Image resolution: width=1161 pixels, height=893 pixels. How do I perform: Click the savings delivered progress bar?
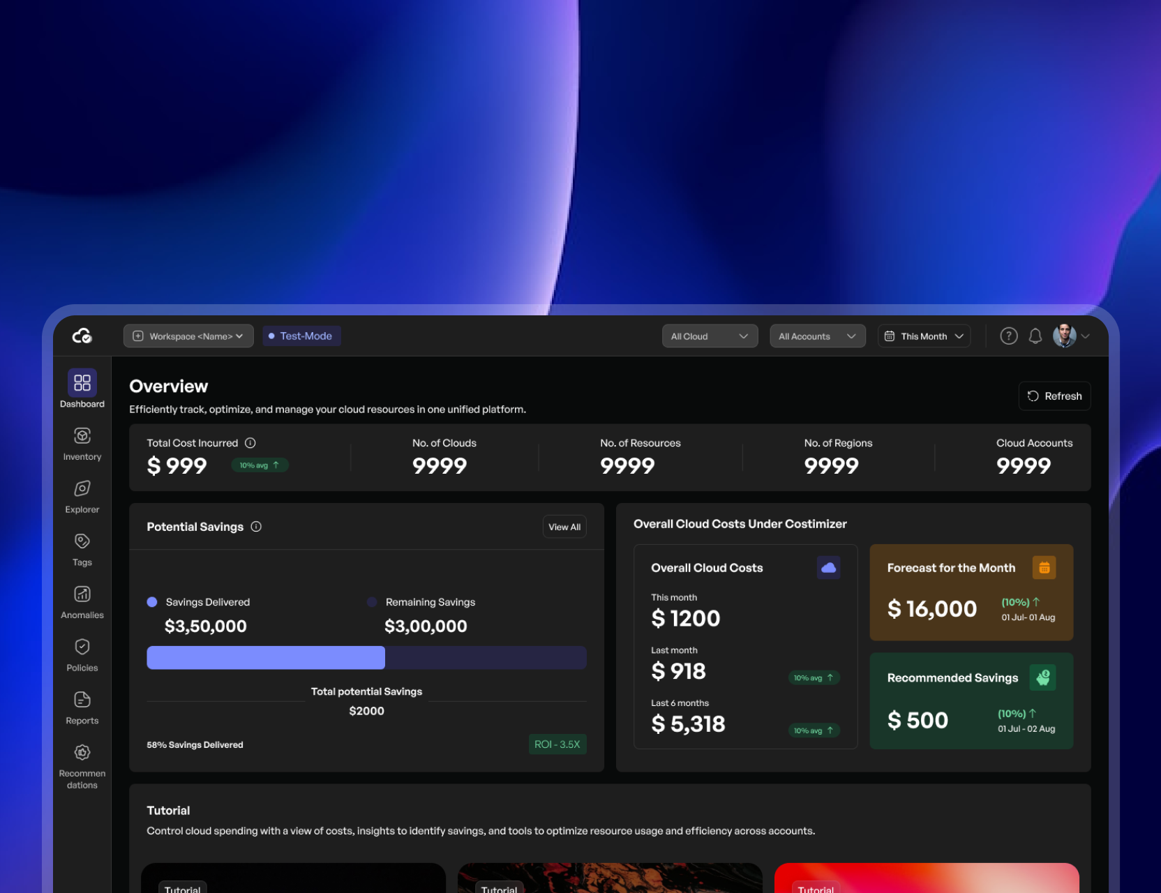tap(266, 658)
